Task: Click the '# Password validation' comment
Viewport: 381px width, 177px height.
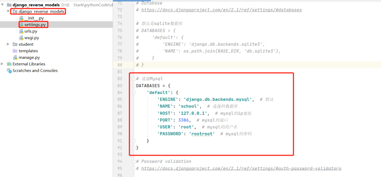Action: click(164, 162)
